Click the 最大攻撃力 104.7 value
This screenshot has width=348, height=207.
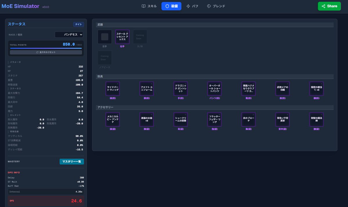pyautogui.click(x=79, y=93)
